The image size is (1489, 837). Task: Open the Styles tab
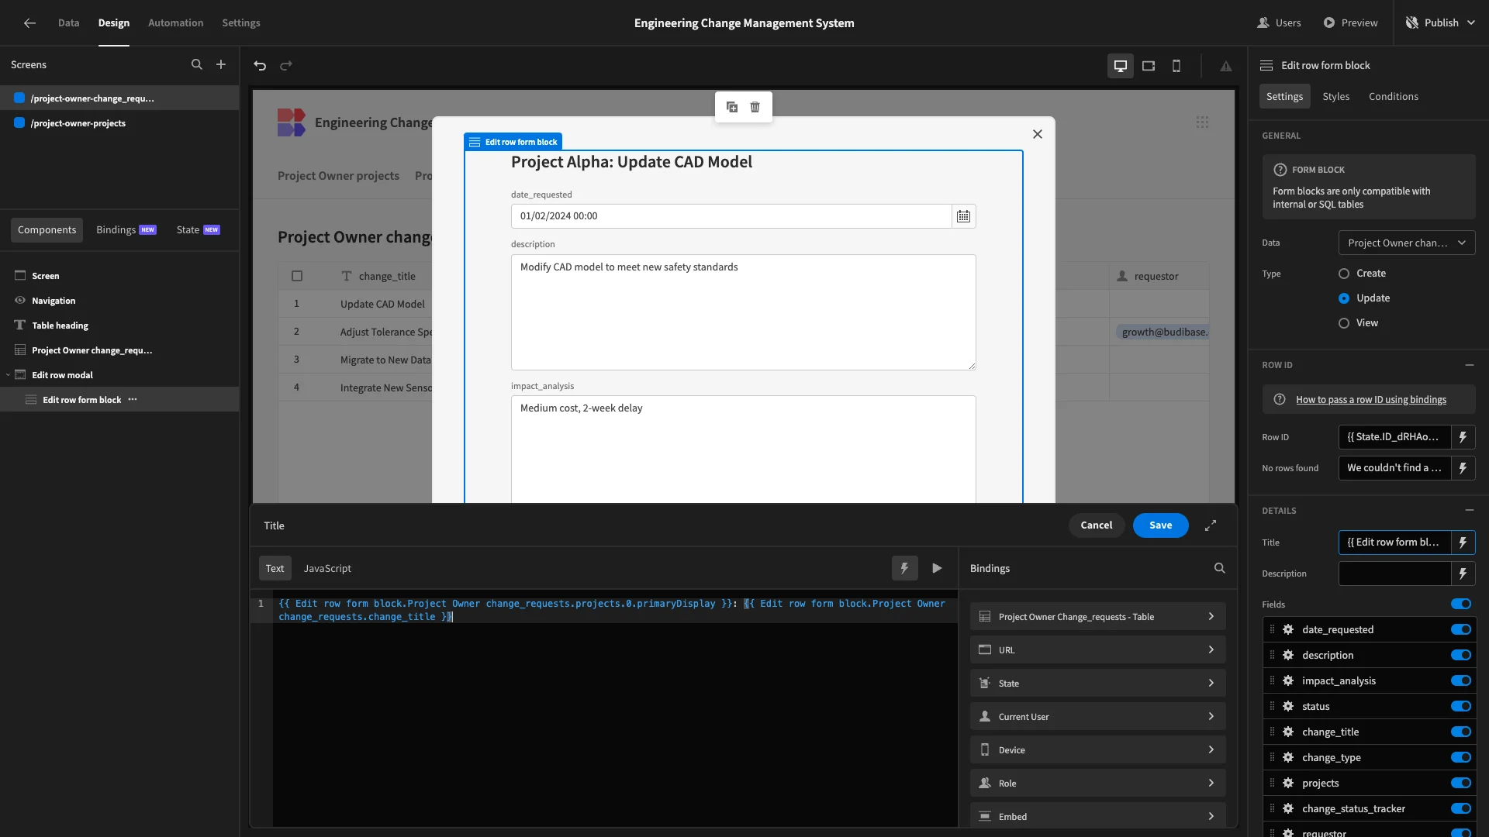coord(1335,96)
